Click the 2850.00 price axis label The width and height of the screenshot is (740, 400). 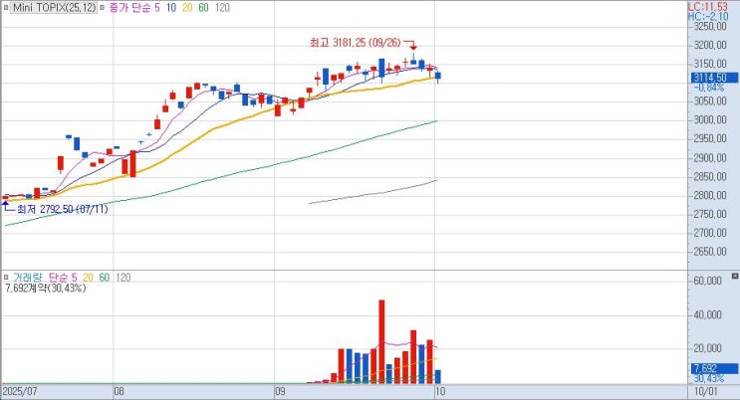click(710, 176)
